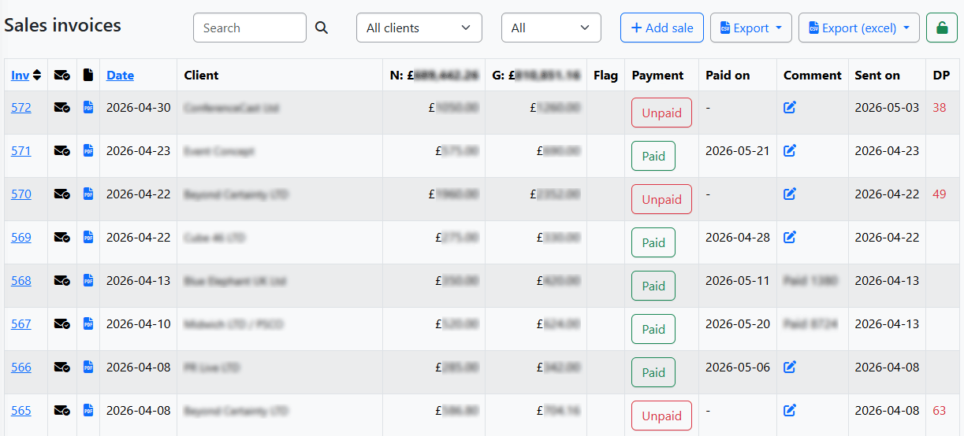Open PDF for invoice 566
Screen dimensions: 964x436
coord(88,367)
